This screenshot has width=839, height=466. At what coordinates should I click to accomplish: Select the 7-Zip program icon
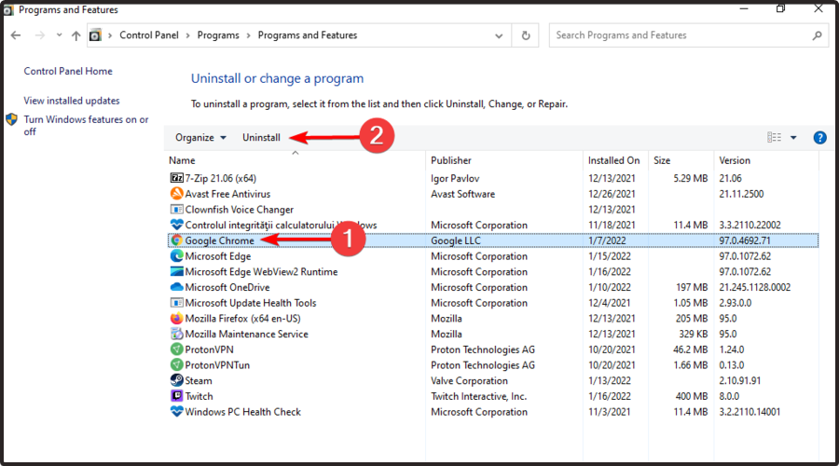[177, 178]
